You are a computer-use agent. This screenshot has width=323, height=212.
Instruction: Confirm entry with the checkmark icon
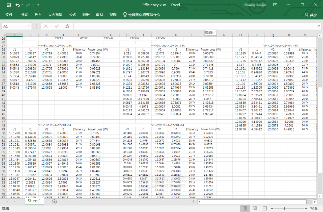57,26
